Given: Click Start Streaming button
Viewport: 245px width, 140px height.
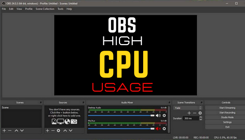Looking at the screenshot, I should tap(227, 108).
